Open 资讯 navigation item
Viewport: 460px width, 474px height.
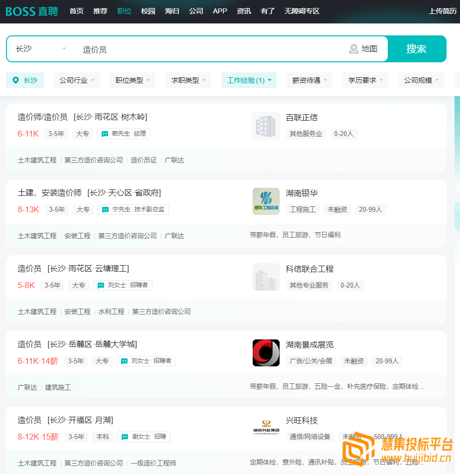[244, 11]
